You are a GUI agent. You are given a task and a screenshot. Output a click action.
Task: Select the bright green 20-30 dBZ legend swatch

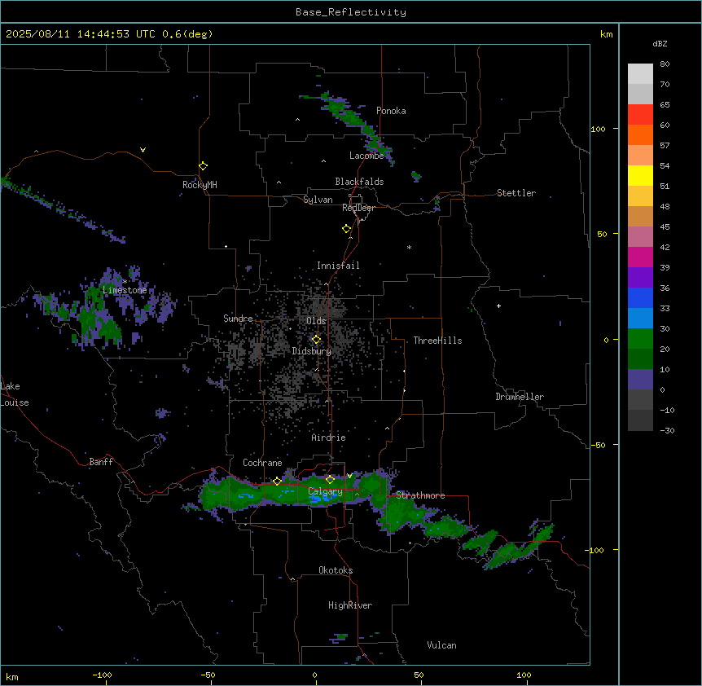pos(640,339)
